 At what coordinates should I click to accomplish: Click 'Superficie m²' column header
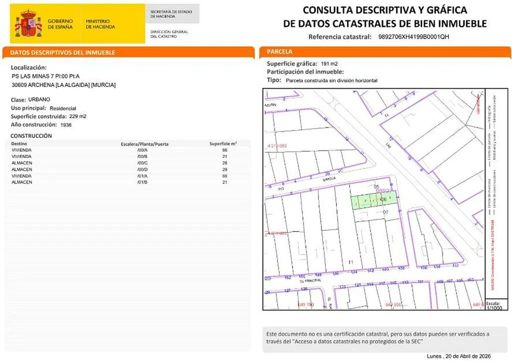coord(223,143)
